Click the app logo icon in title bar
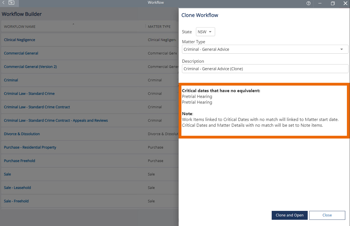 [11, 3]
